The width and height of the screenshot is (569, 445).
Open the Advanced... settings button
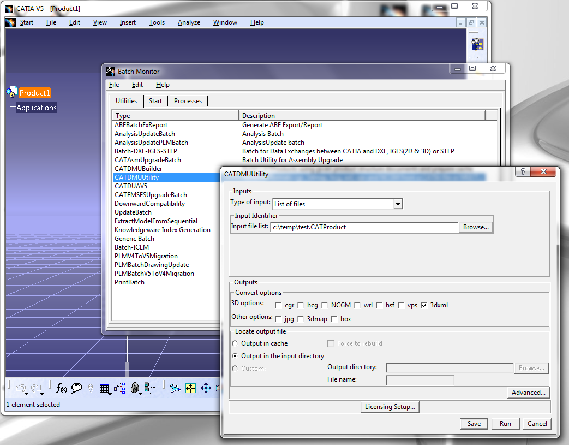[528, 393]
